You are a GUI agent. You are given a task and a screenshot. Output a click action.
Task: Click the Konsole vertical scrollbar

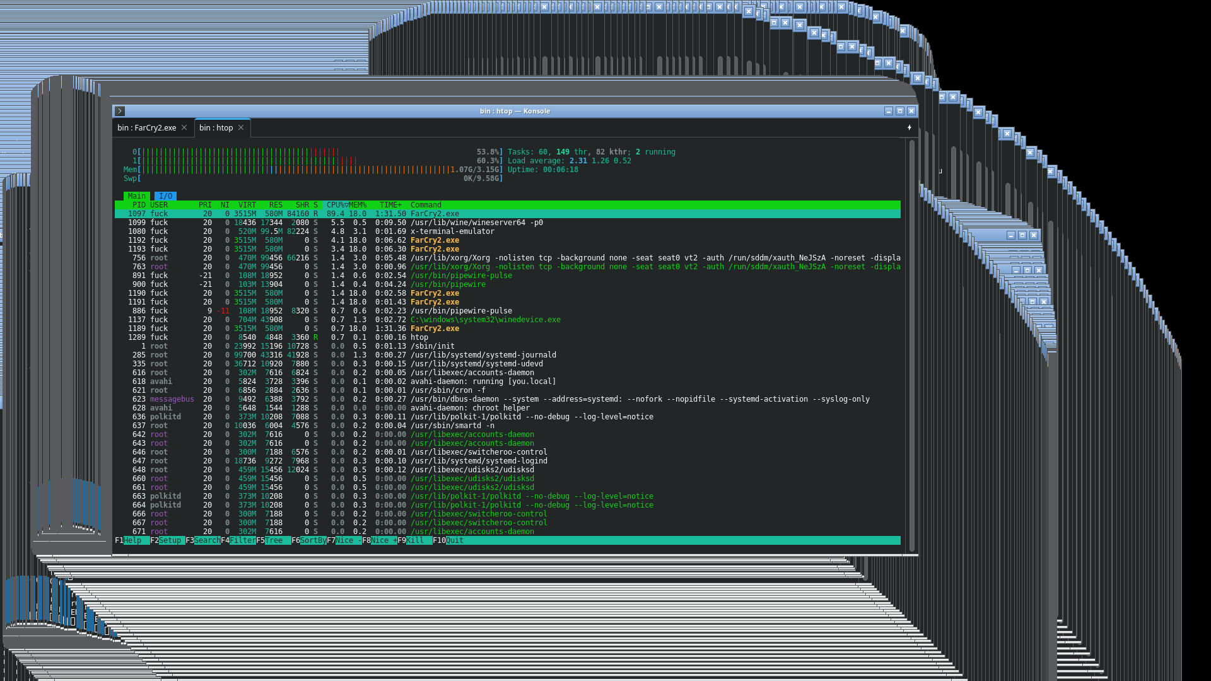911,346
